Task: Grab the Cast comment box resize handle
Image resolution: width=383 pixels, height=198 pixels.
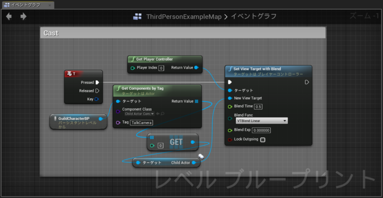Action: (324, 174)
